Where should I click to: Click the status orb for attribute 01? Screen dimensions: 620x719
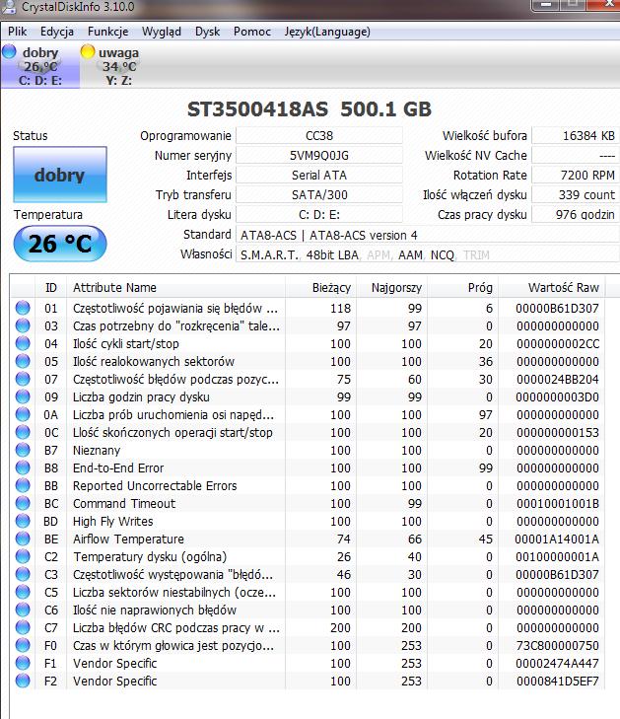23,308
